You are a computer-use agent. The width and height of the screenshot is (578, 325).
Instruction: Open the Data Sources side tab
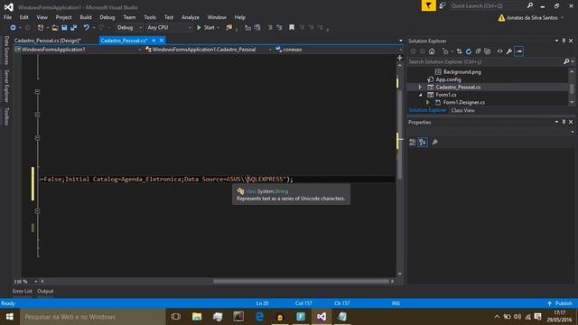tap(6, 51)
